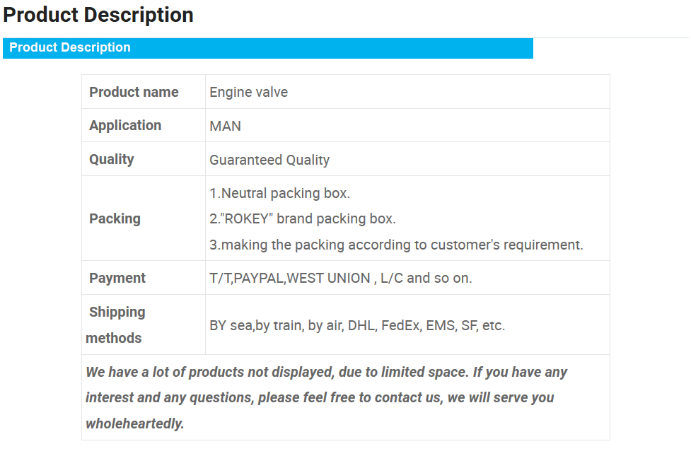Click the "Guaranteed Quality" text
691x456 pixels.
pyautogui.click(x=269, y=160)
